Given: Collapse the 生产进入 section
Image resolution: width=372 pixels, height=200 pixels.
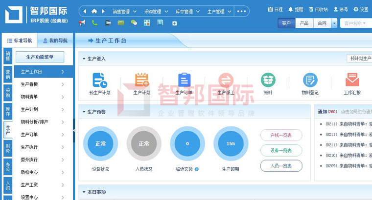Looking at the screenshot, I should pos(84,59).
